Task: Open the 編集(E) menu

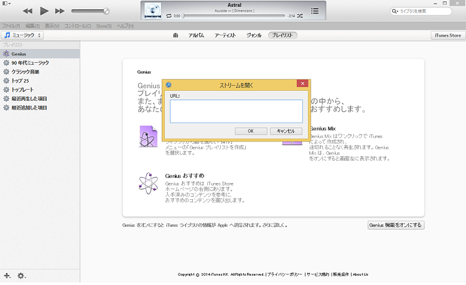Action: pos(32,26)
